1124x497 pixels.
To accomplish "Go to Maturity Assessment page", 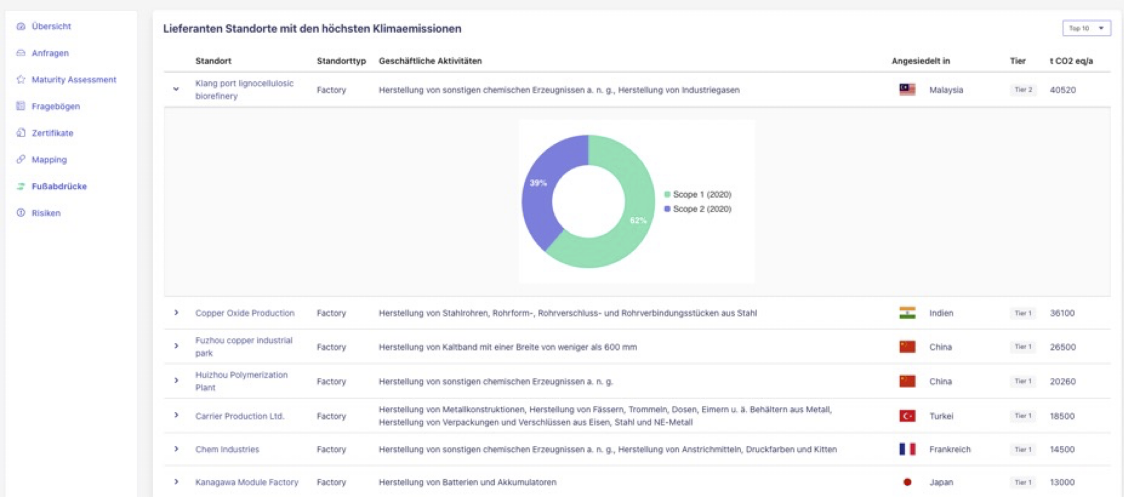I will coord(74,80).
